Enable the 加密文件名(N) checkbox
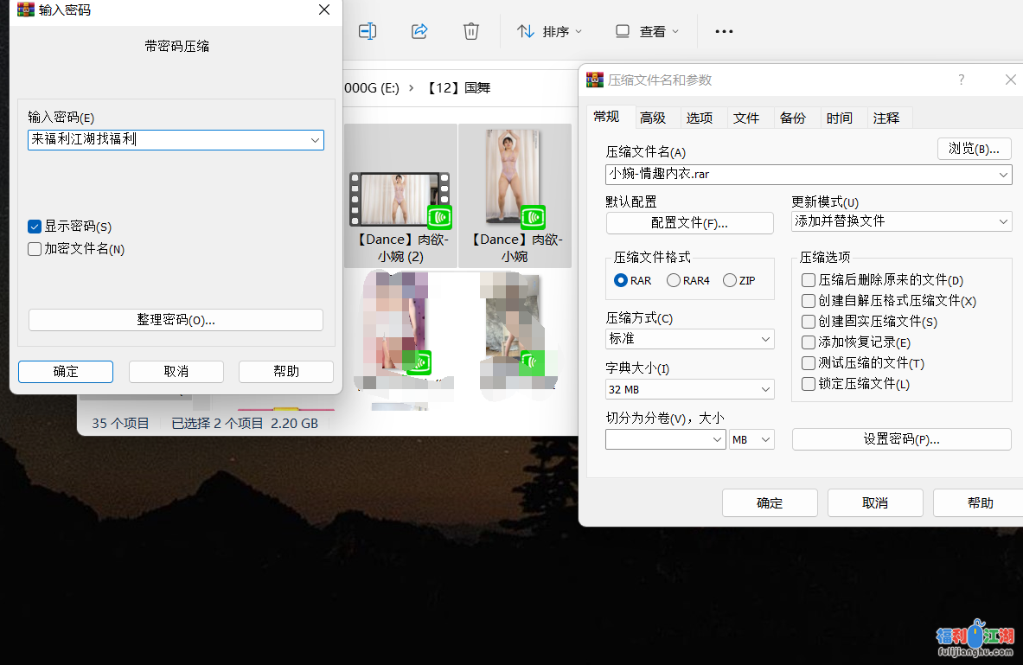The width and height of the screenshot is (1023, 665). click(34, 248)
